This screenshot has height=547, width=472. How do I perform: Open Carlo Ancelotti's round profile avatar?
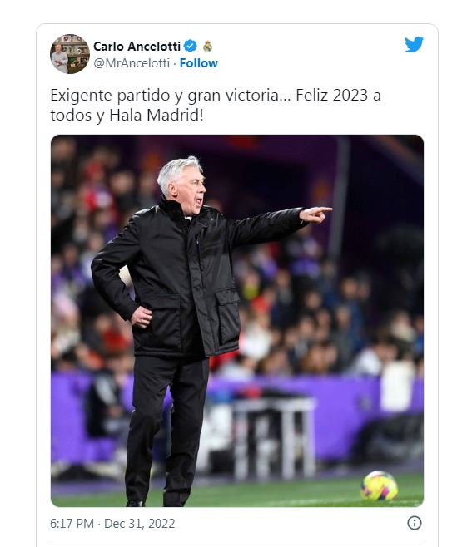tap(70, 54)
